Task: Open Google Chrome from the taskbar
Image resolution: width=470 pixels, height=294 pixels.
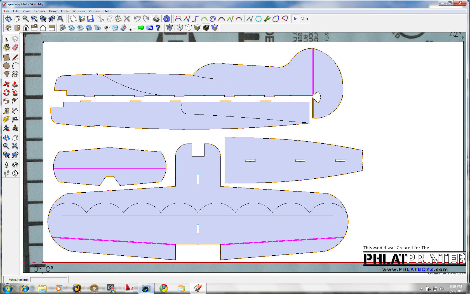Action: pyautogui.click(x=164, y=288)
